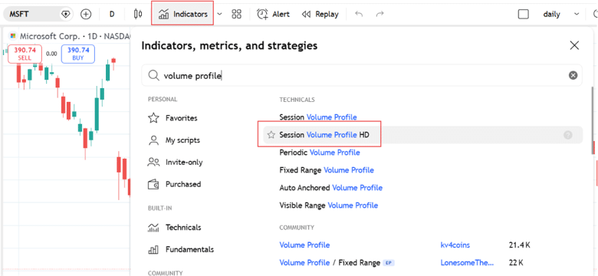This screenshot has width=598, height=276.
Task: Click the My scripts person icon
Action: 153,140
